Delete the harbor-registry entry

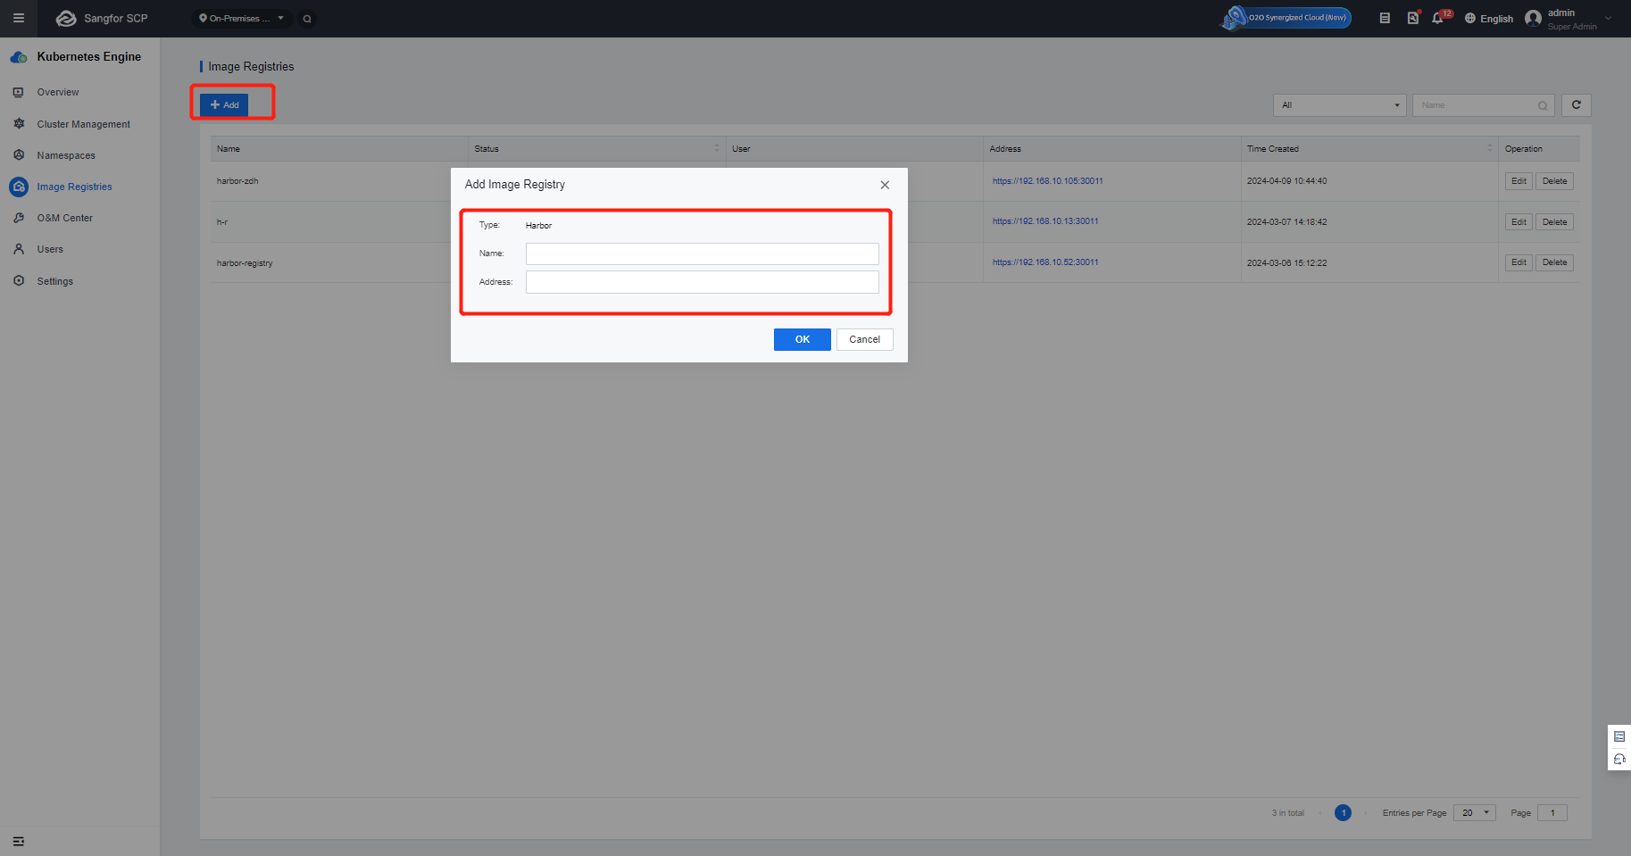click(1554, 262)
